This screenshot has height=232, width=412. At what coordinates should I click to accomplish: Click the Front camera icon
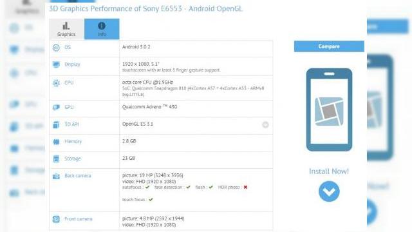pos(56,219)
